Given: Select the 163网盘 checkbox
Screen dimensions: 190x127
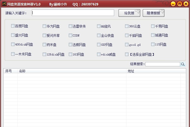Looking at the screenshot, I should [x=70, y=54].
